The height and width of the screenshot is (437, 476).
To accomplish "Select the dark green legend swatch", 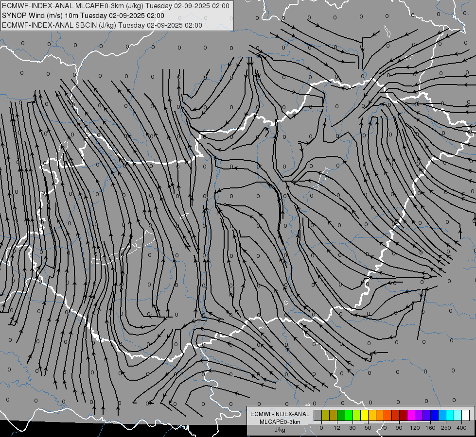I will coord(341,415).
